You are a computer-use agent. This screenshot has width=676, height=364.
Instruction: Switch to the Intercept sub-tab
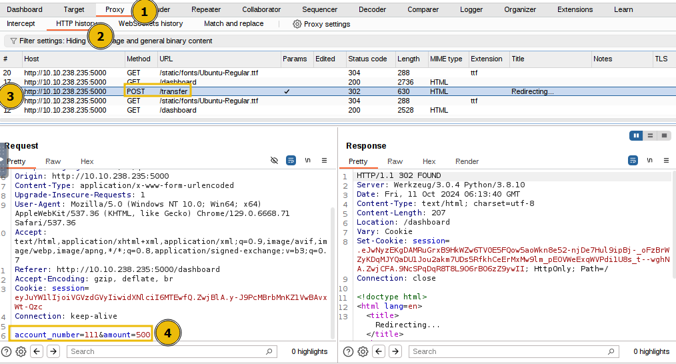pyautogui.click(x=21, y=24)
